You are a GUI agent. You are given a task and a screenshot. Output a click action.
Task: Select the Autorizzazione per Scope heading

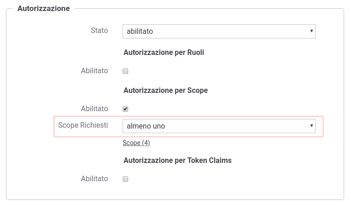click(166, 90)
